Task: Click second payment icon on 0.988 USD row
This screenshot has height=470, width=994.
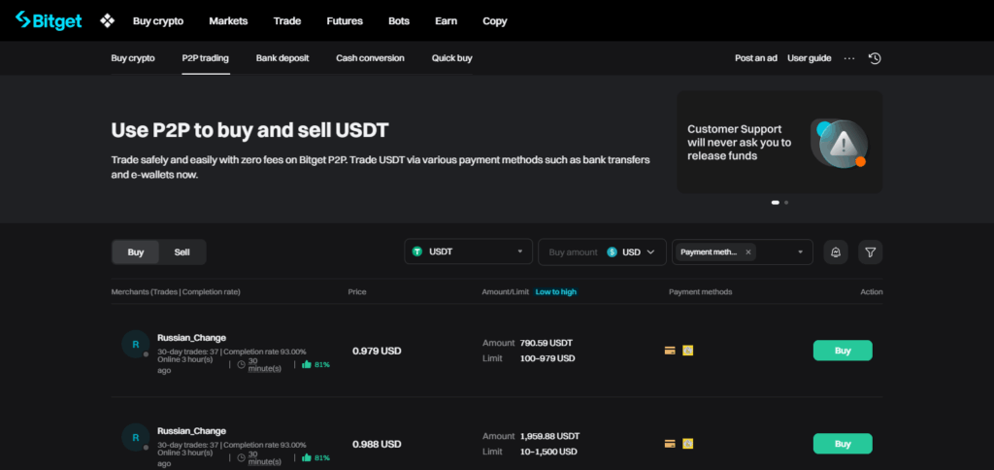Action: tap(688, 444)
